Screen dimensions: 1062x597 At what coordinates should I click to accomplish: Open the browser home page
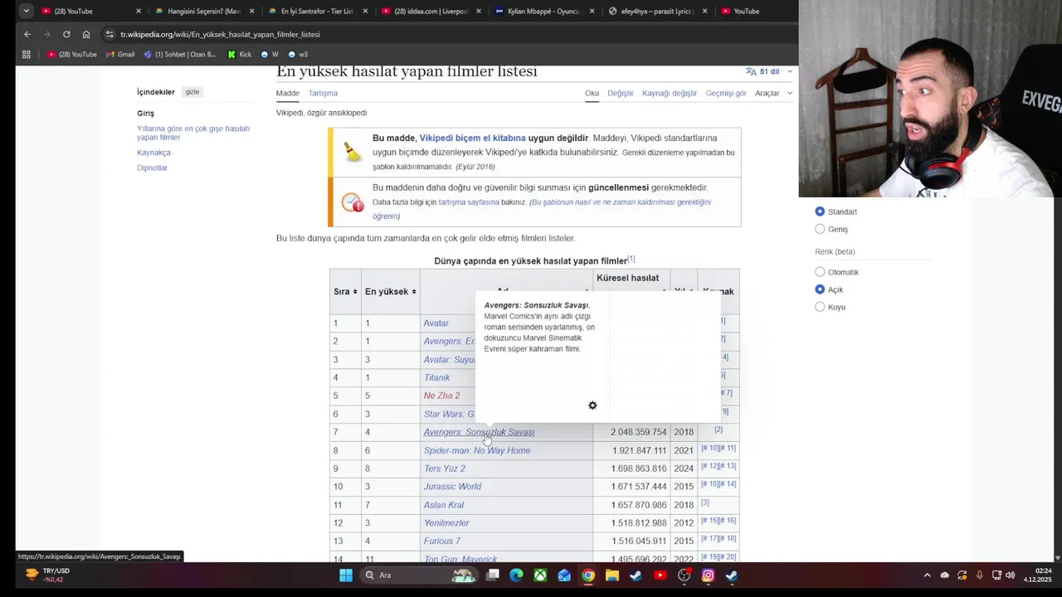click(86, 34)
